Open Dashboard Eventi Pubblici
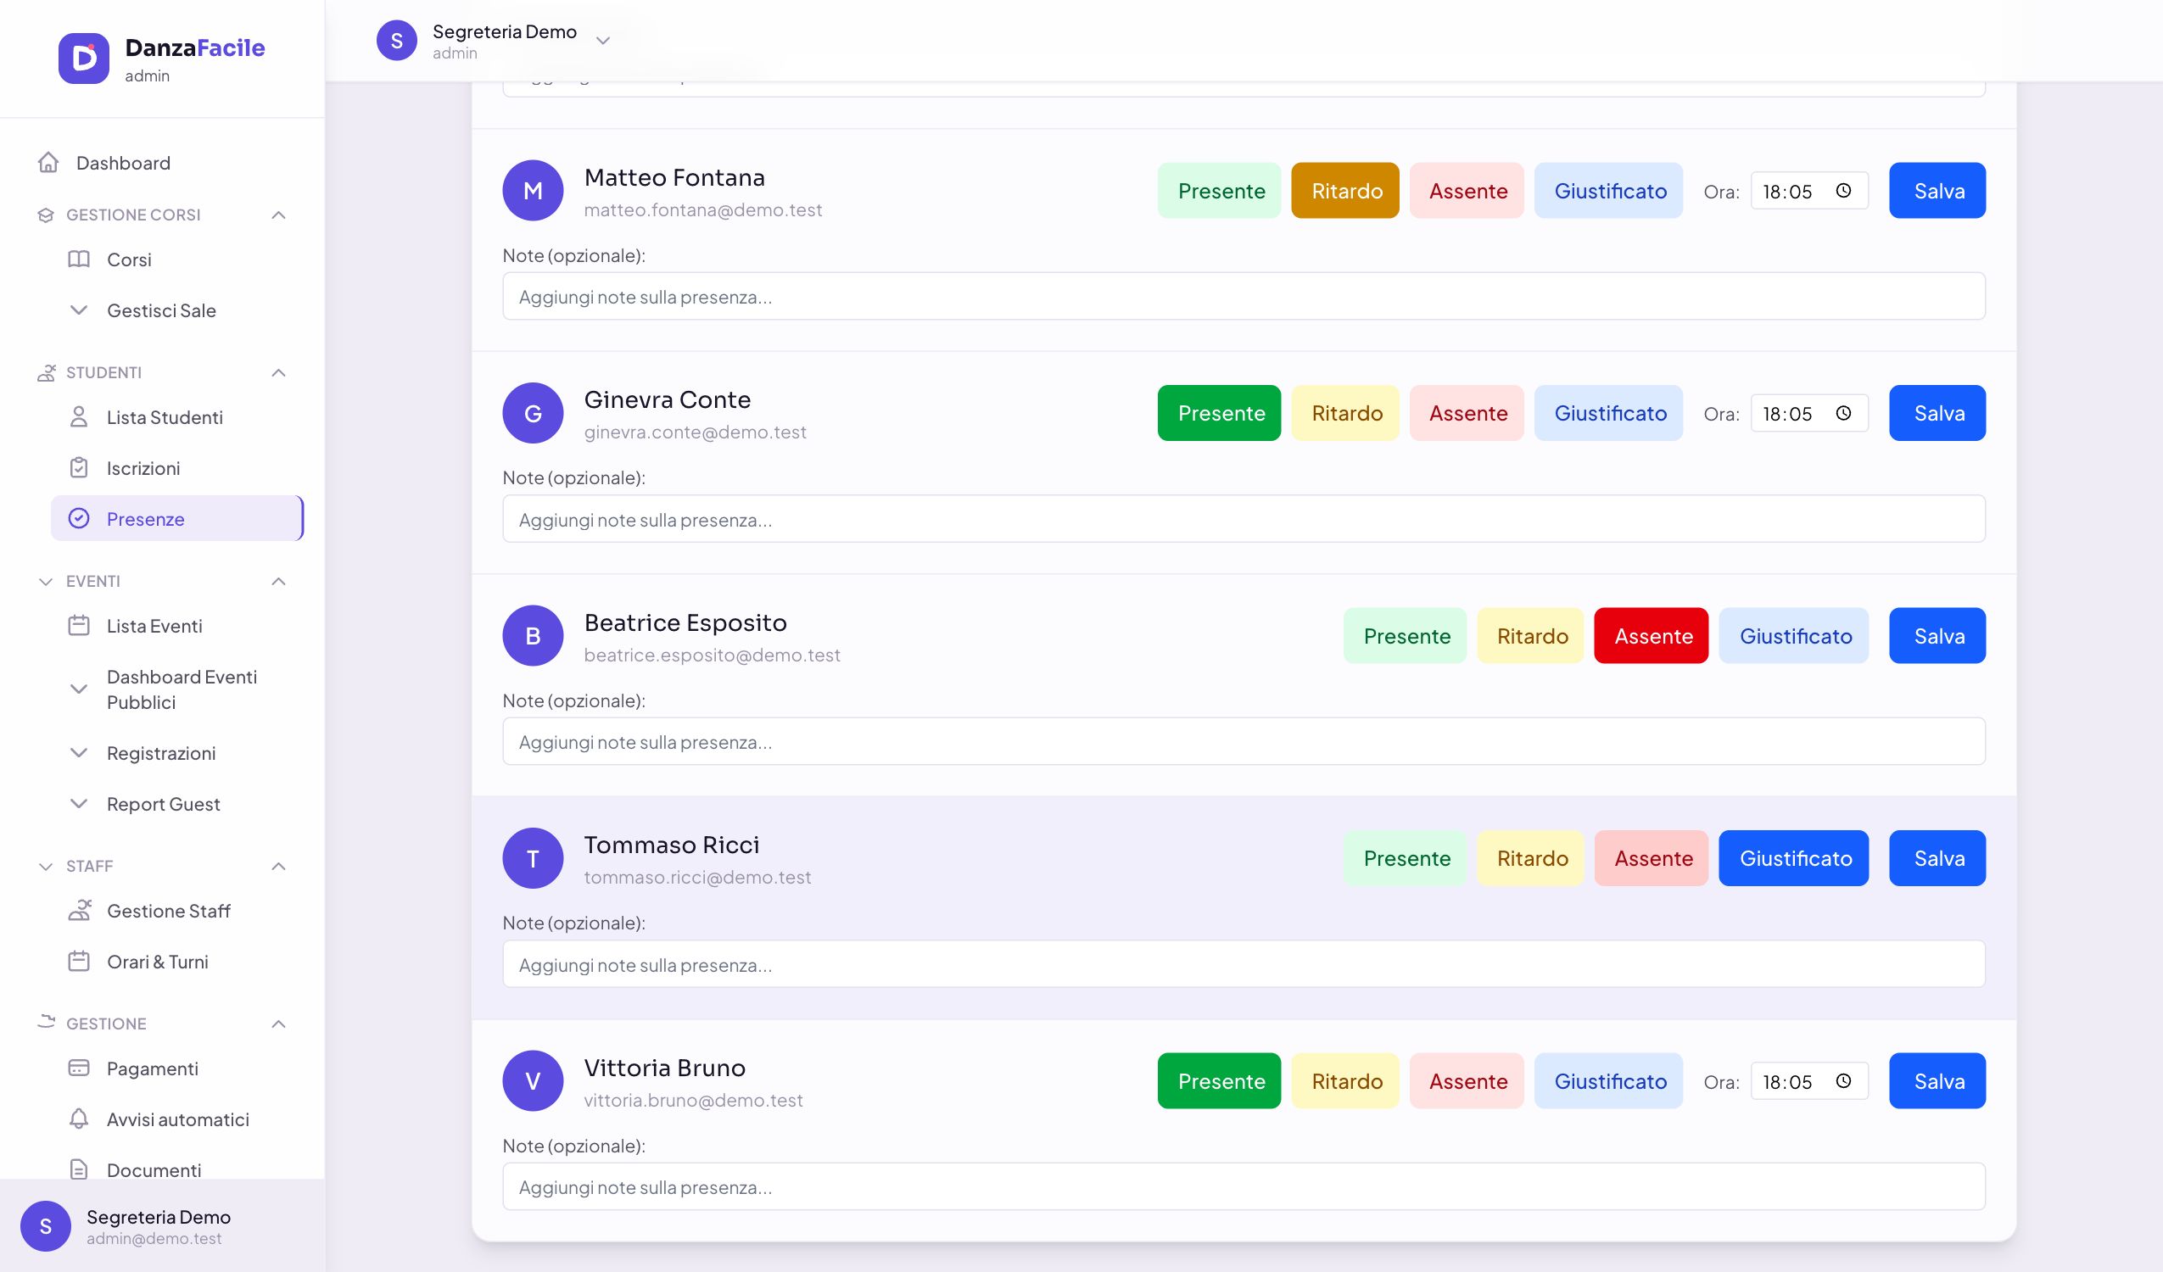2163x1272 pixels. click(176, 689)
